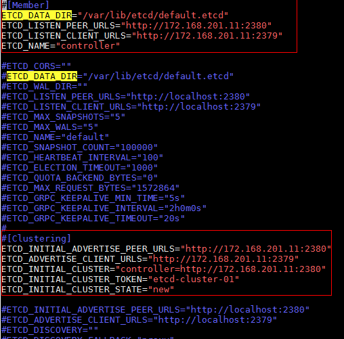Click the #ETCD_NAME="default" line
The image size is (344, 339).
(x=55, y=137)
